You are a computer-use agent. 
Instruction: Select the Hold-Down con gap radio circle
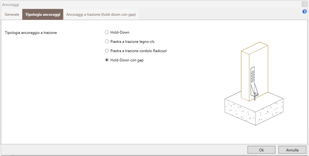point(107,60)
